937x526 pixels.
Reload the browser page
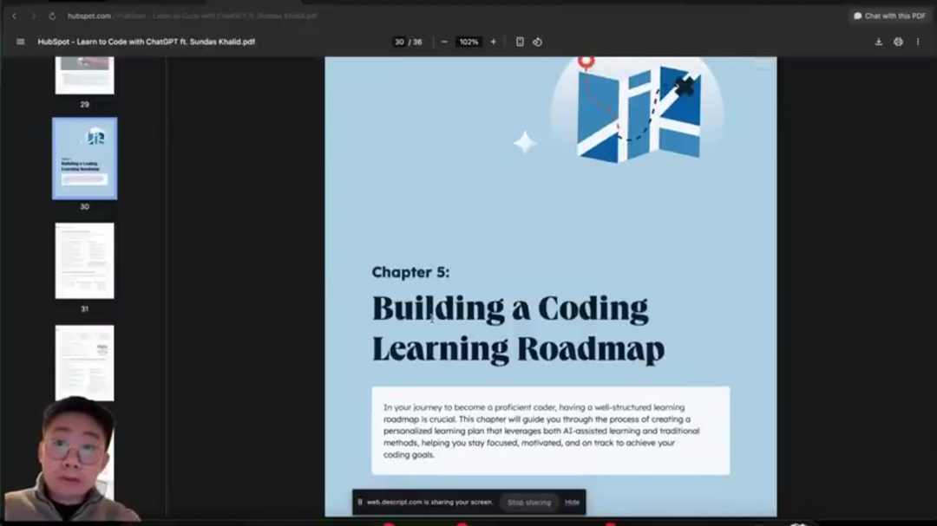(52, 16)
